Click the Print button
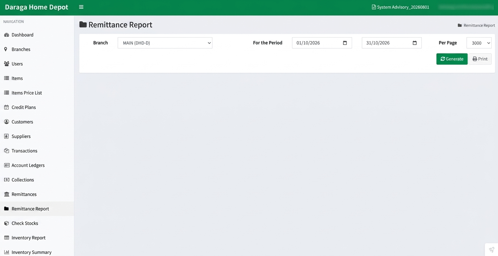Image resolution: width=498 pixels, height=256 pixels. (480, 59)
